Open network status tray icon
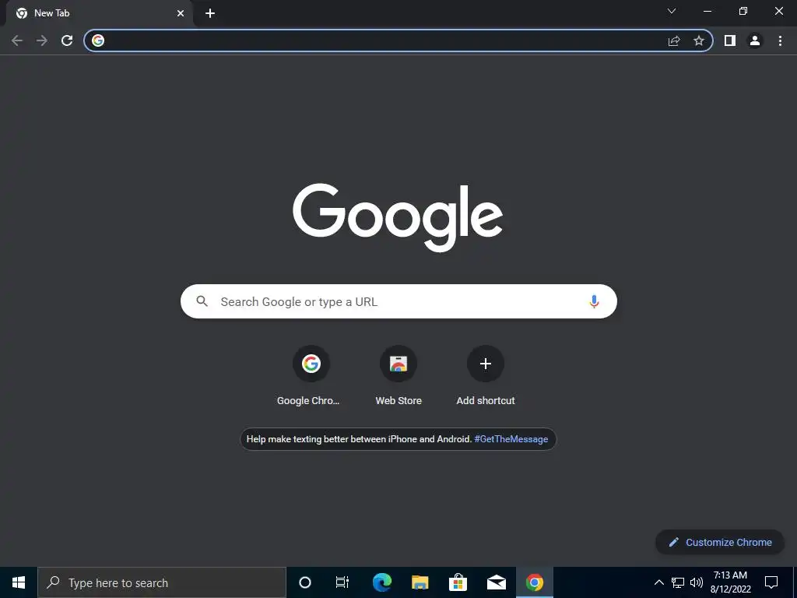The width and height of the screenshot is (797, 598). point(678,582)
